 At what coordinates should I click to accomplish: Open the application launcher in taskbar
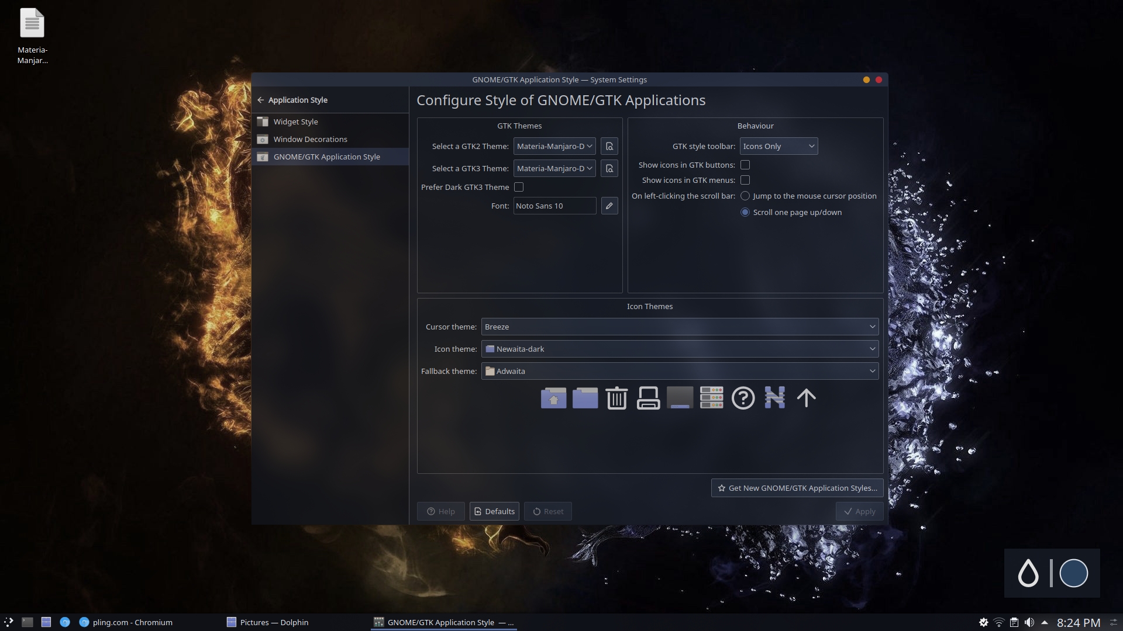point(8,622)
